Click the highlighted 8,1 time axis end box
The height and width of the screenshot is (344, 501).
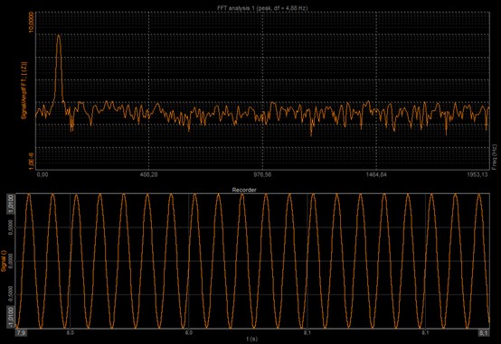point(484,333)
